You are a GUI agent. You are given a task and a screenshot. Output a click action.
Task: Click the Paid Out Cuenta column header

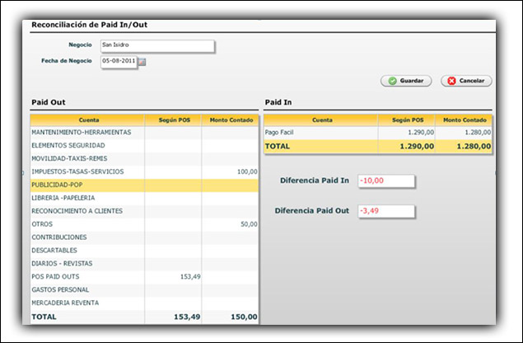(87, 119)
